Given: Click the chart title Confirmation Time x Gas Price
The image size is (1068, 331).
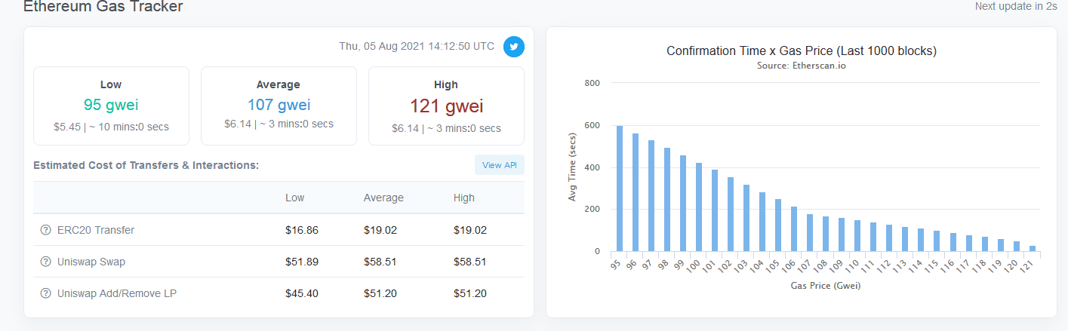Looking at the screenshot, I should pyautogui.click(x=801, y=51).
